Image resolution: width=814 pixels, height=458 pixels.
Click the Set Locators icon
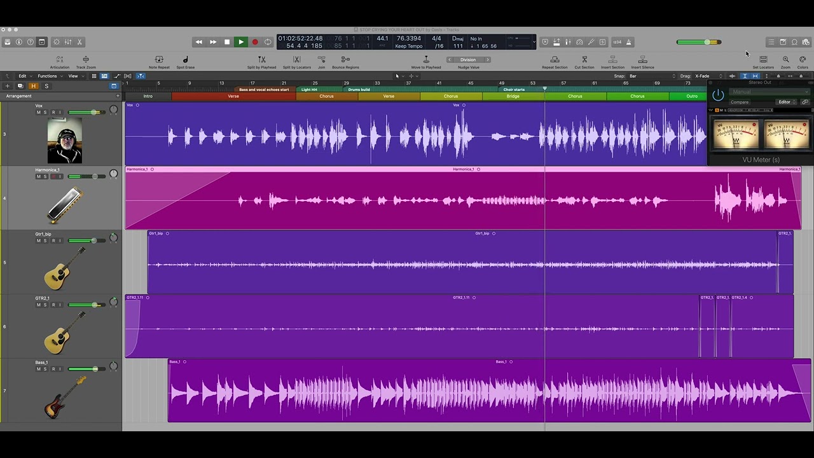click(763, 59)
